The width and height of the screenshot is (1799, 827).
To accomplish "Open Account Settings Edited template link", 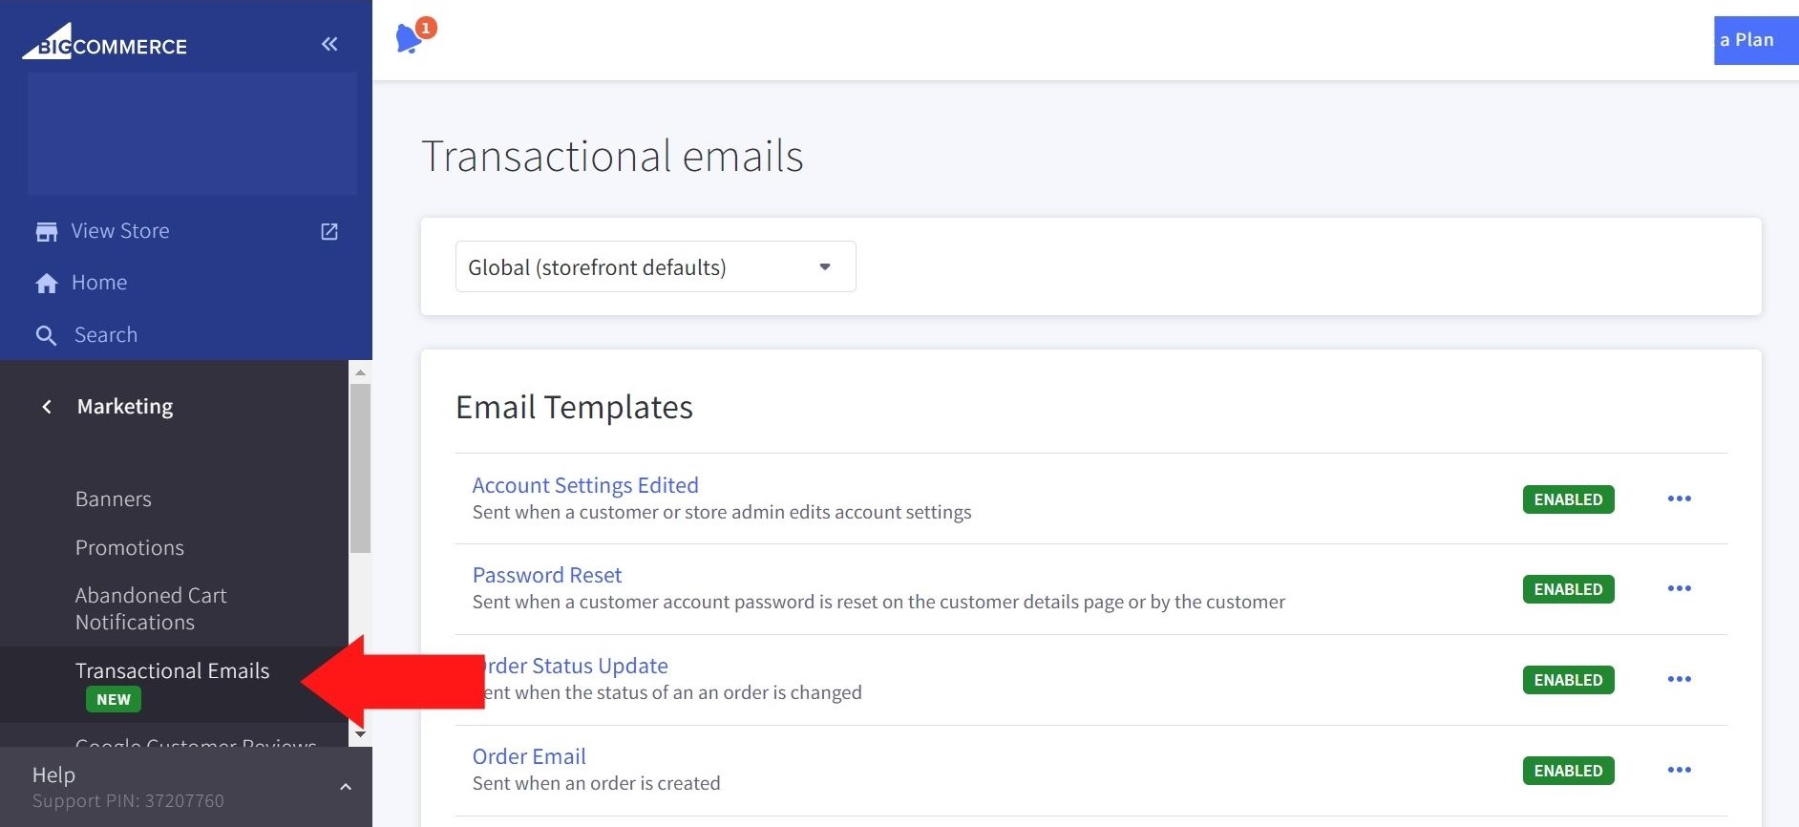I will 585,485.
